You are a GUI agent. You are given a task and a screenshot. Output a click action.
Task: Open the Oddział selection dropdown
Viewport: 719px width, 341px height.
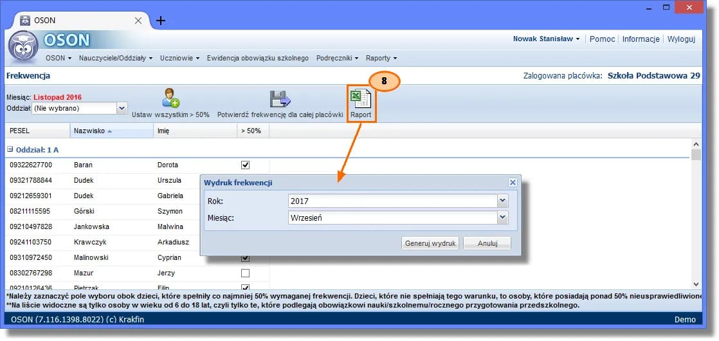(x=122, y=109)
